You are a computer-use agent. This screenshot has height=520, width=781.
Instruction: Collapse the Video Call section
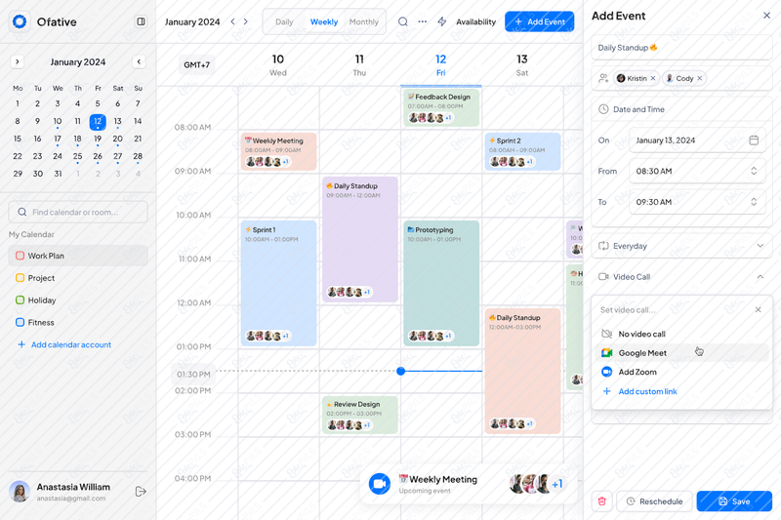click(x=760, y=277)
